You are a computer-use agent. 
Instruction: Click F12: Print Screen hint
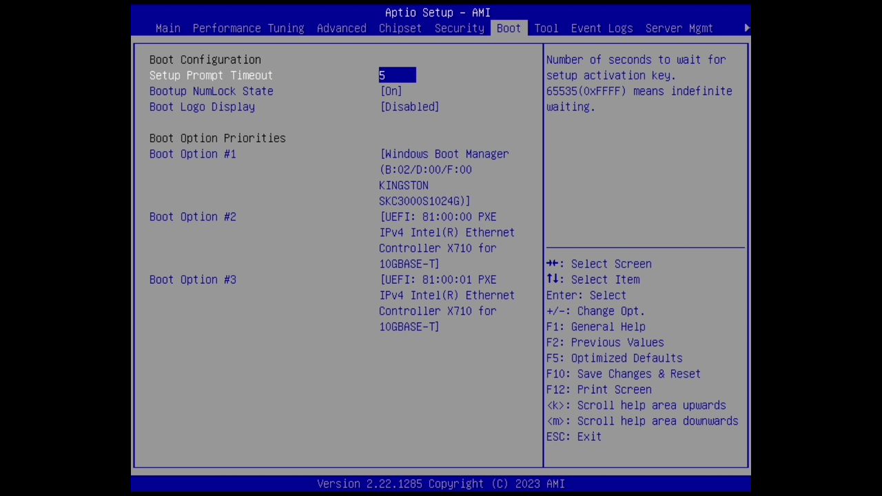click(x=599, y=389)
